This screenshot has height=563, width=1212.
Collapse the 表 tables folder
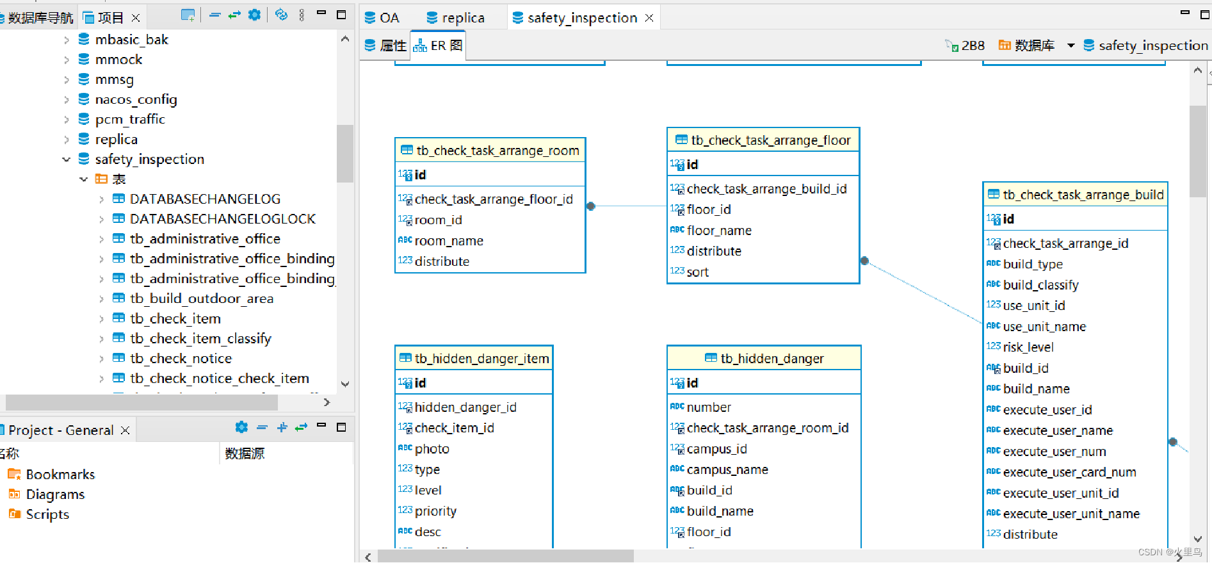click(x=84, y=179)
